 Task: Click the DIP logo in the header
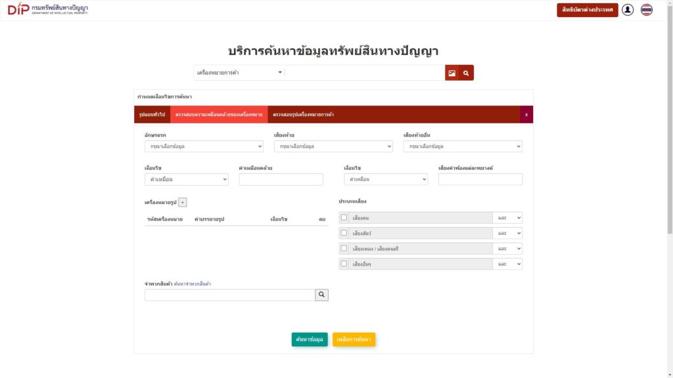[x=47, y=9]
